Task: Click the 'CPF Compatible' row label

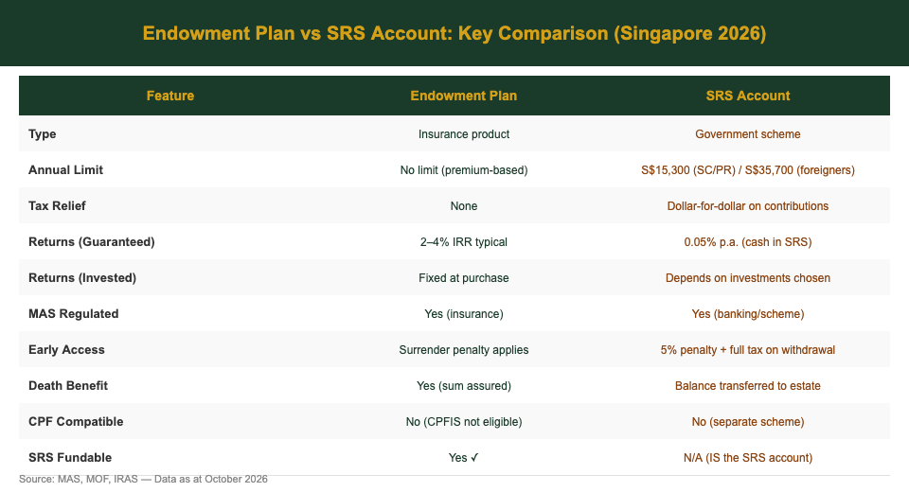Action: pyautogui.click(x=76, y=421)
